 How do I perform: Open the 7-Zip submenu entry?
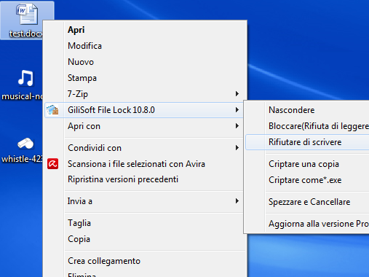(x=144, y=94)
